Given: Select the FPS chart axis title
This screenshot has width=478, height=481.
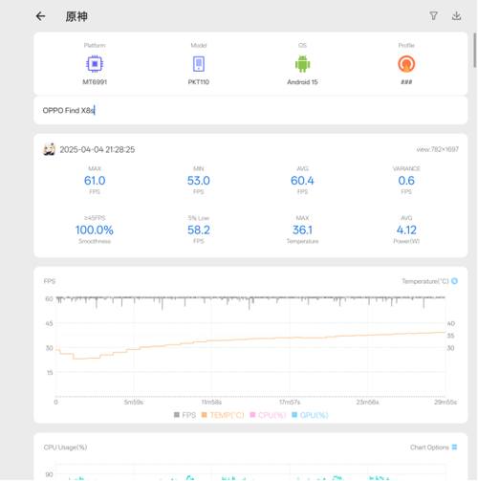Looking at the screenshot, I should point(50,281).
